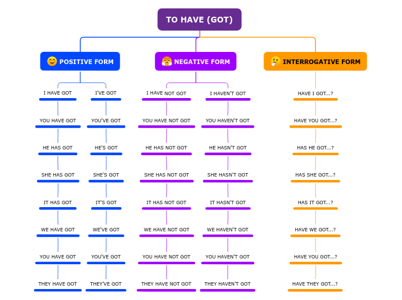Select the INTERROGATIVE FORM node

[x=315, y=61]
